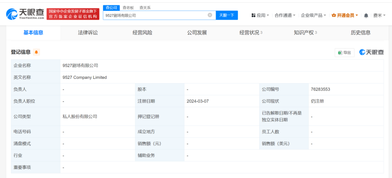Clear the search box with the X icon
Screen dimensions: 392x178
coord(210,15)
